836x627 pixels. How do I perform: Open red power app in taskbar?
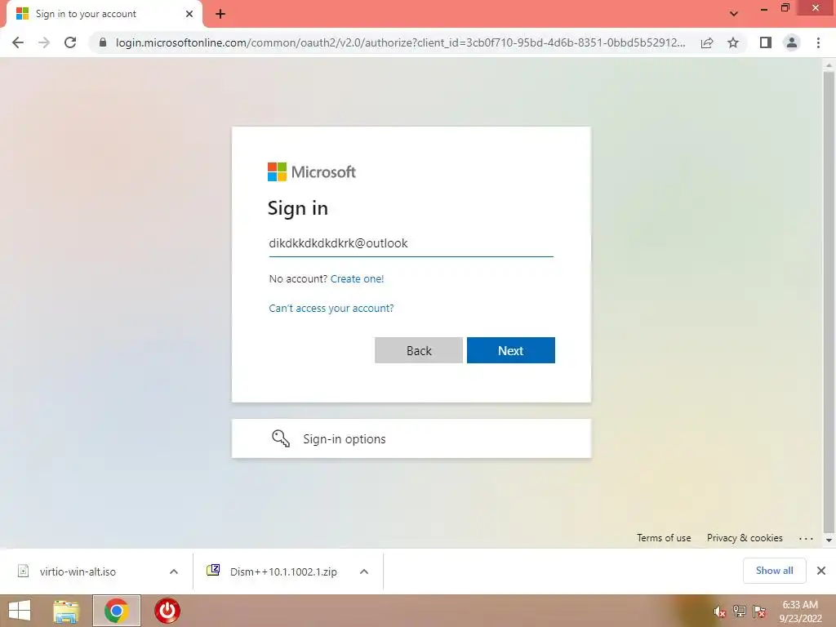click(x=167, y=611)
